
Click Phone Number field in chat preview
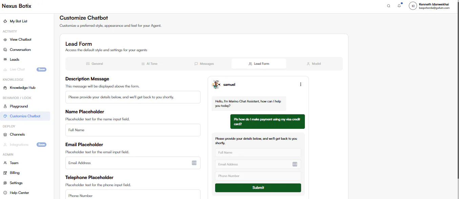[258, 176]
